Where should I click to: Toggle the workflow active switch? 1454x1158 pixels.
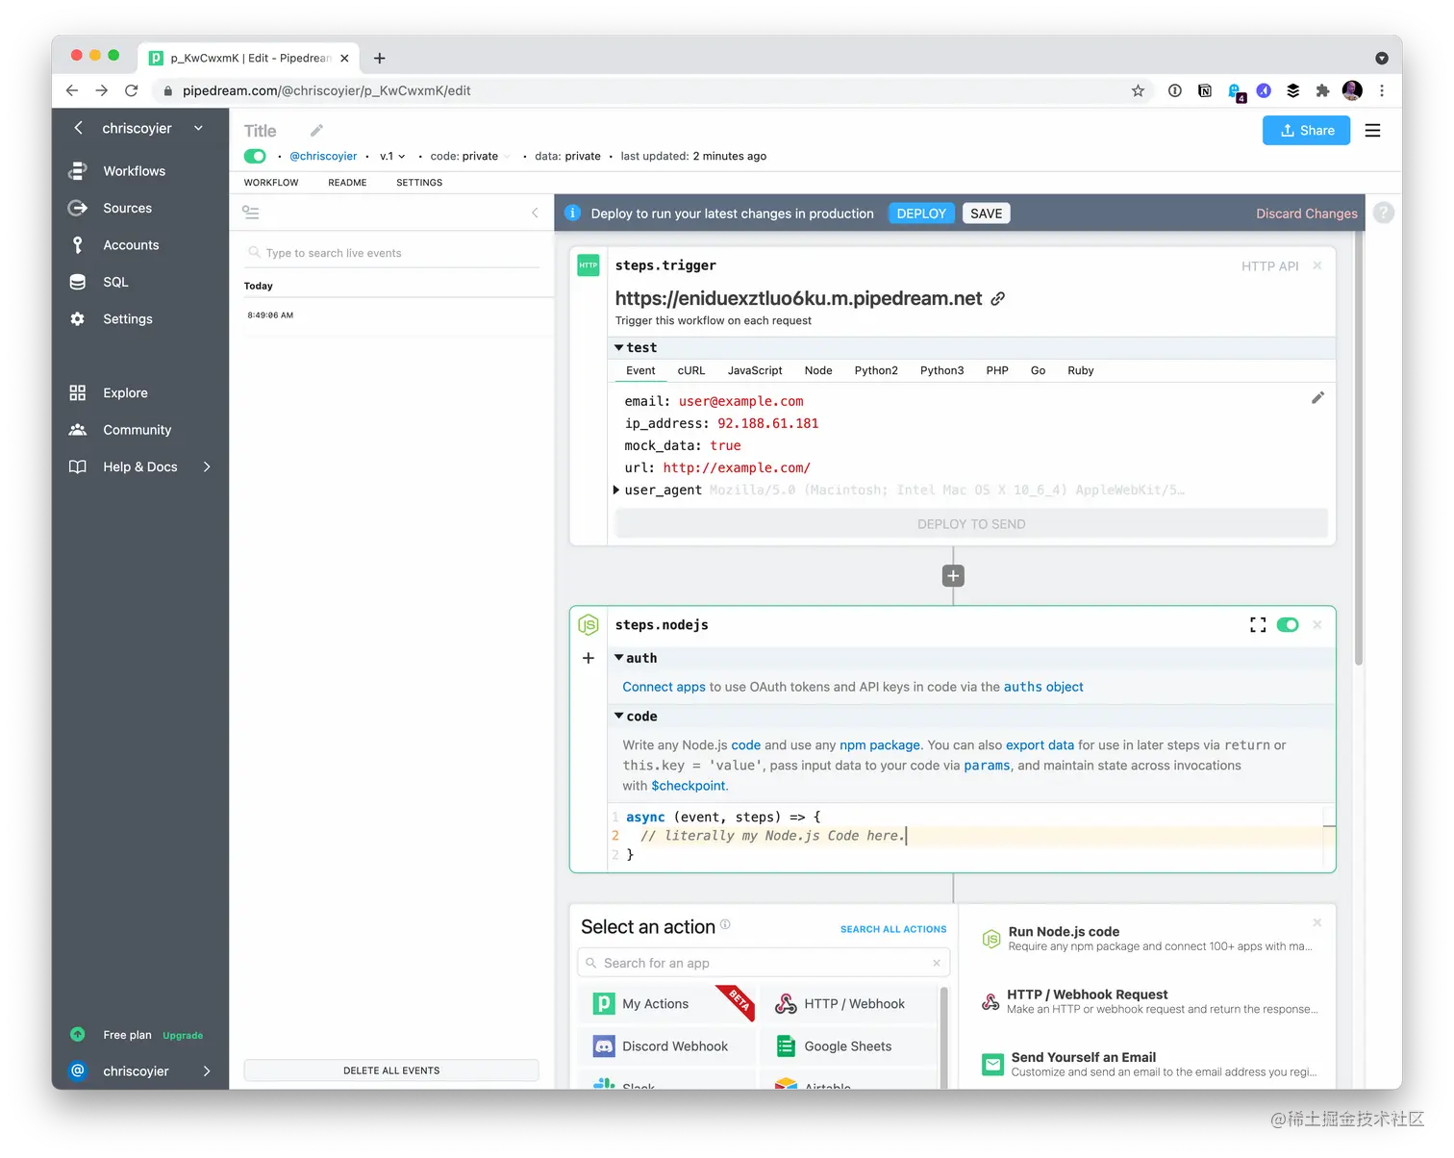pyautogui.click(x=255, y=156)
